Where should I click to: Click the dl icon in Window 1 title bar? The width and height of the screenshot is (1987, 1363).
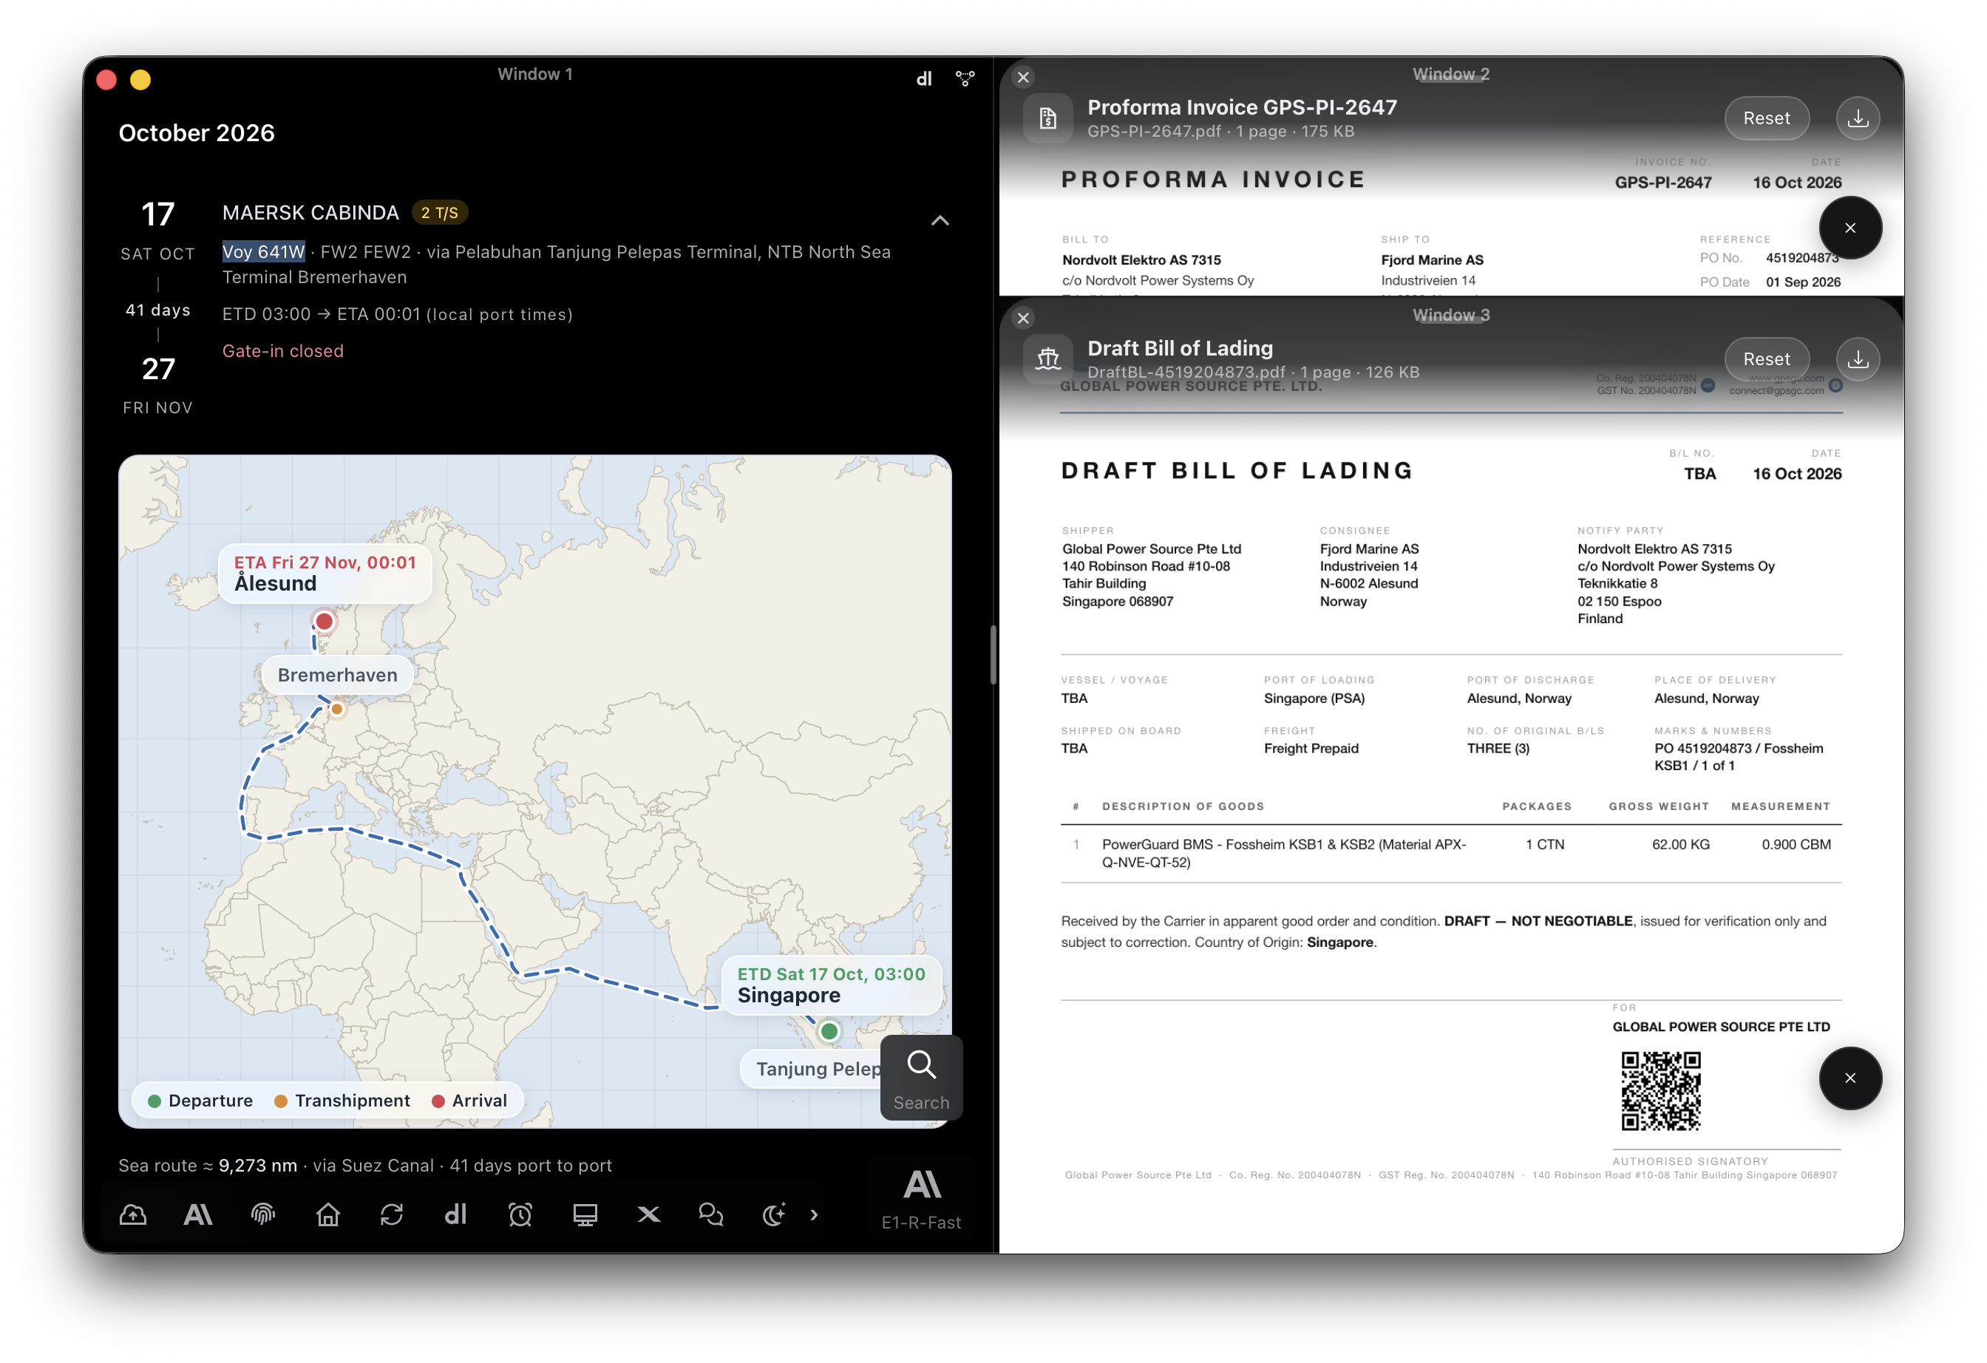pyautogui.click(x=924, y=78)
